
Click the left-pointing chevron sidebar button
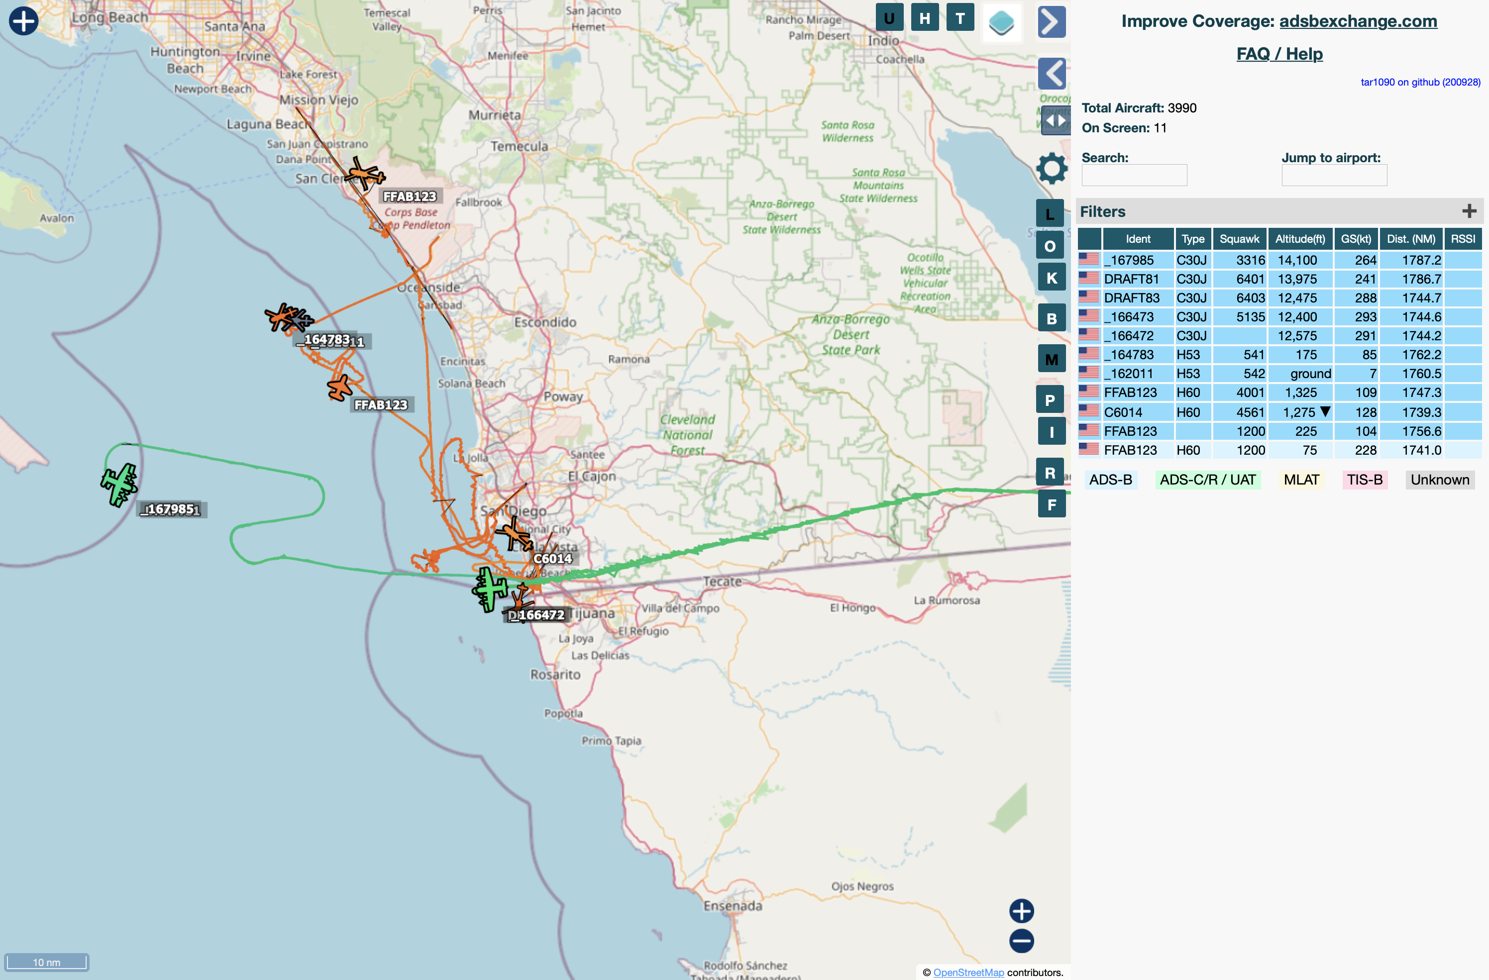point(1052,74)
